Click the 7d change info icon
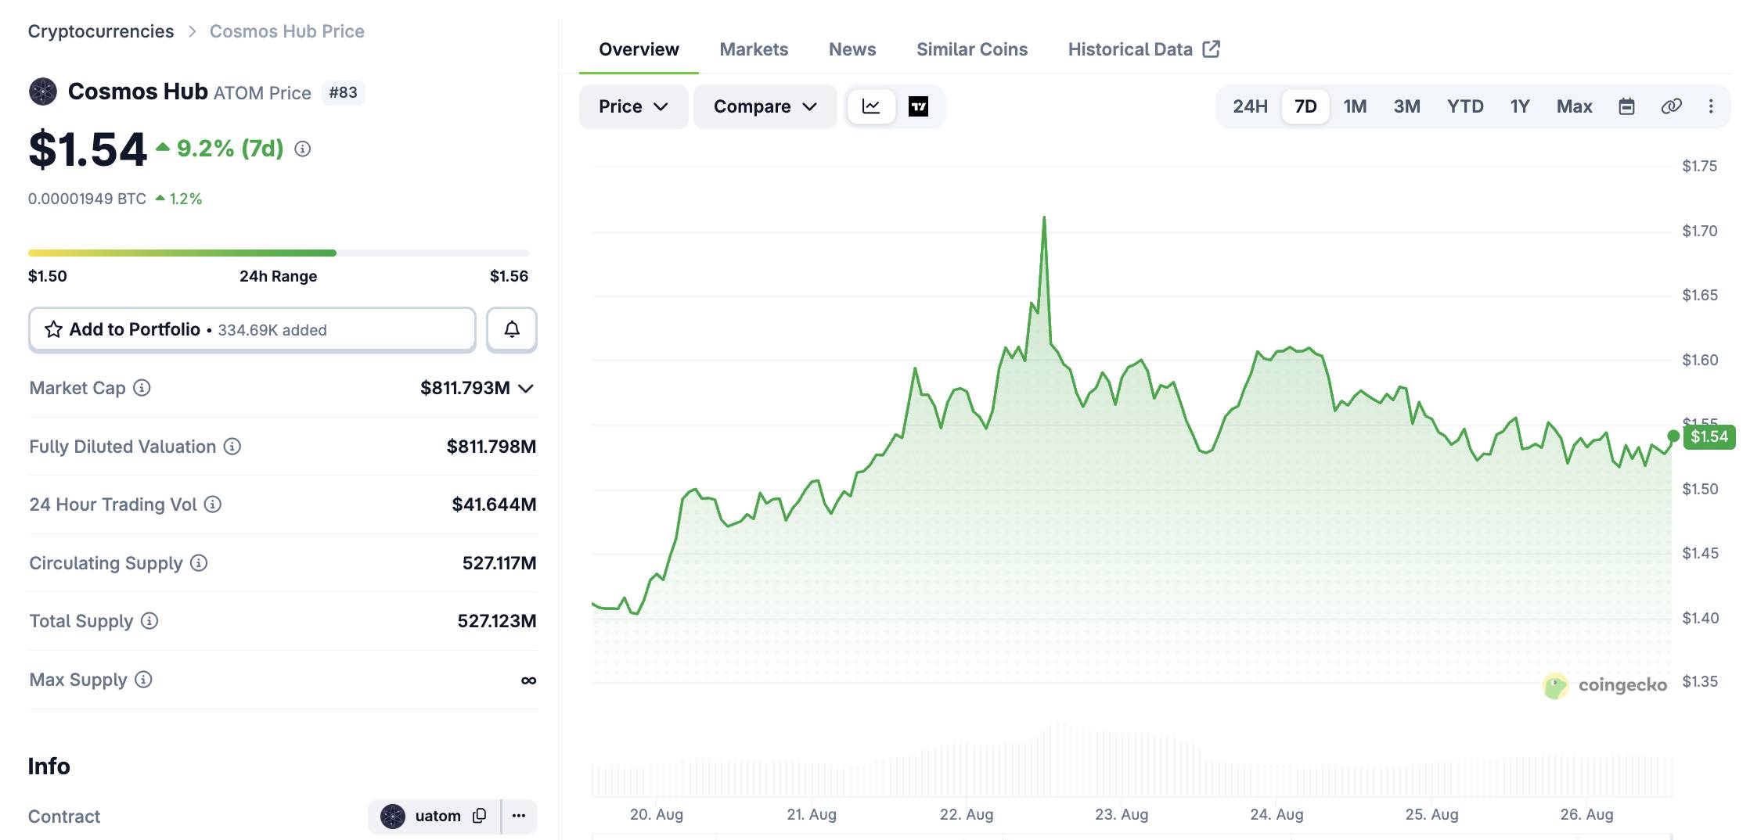This screenshot has width=1750, height=840. pyautogui.click(x=303, y=149)
